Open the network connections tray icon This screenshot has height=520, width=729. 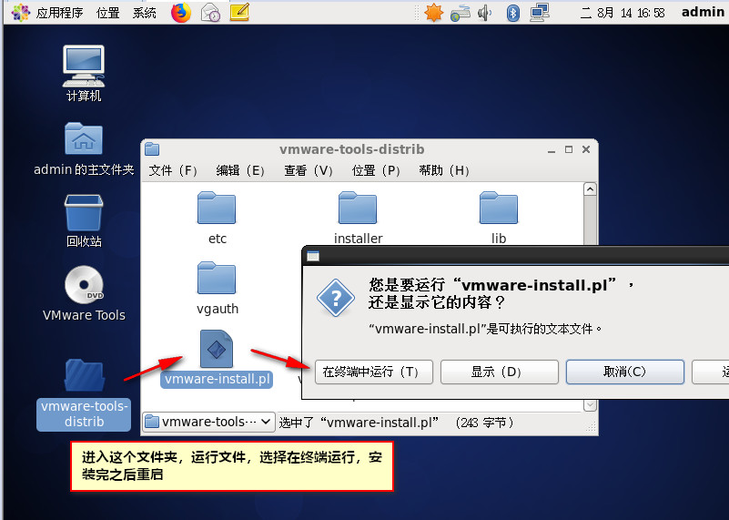[x=540, y=13]
